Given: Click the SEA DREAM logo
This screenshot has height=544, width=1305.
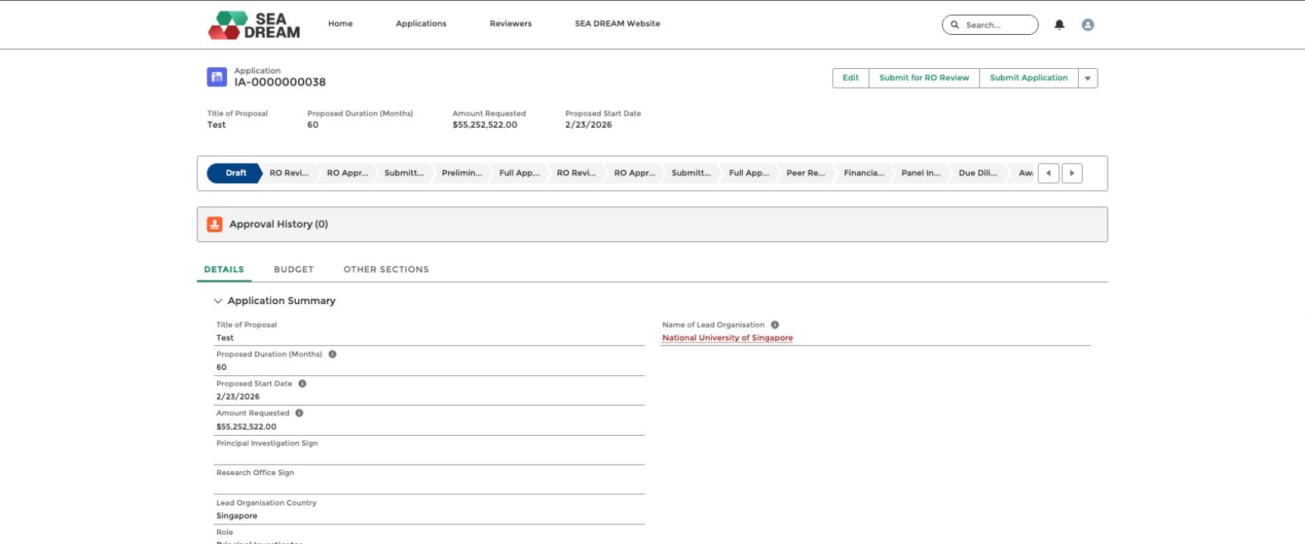Looking at the screenshot, I should coord(254,25).
